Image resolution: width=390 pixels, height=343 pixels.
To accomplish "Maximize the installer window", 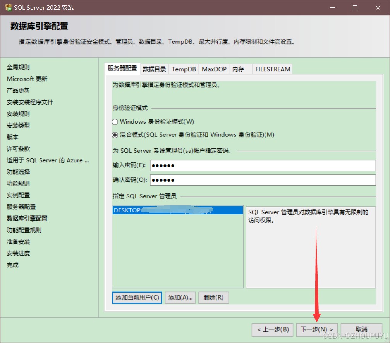I will click(355, 8).
